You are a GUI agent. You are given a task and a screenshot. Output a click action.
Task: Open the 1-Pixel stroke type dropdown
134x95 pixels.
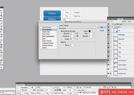pos(71,87)
